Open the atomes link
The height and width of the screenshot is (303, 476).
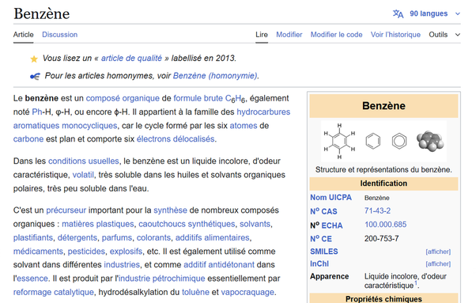point(244,126)
